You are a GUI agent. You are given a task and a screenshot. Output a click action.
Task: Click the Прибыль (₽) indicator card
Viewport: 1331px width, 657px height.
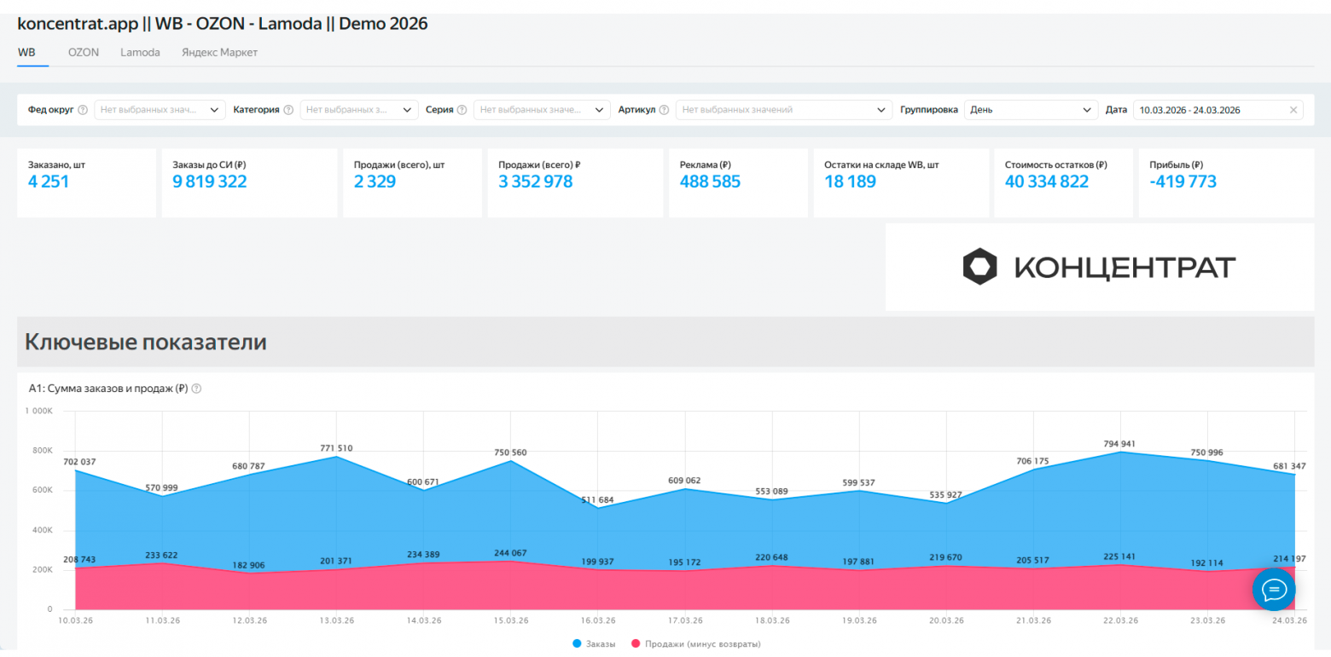tap(1225, 182)
